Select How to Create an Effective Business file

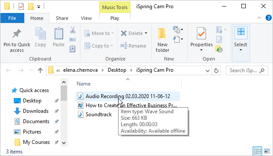(128, 105)
